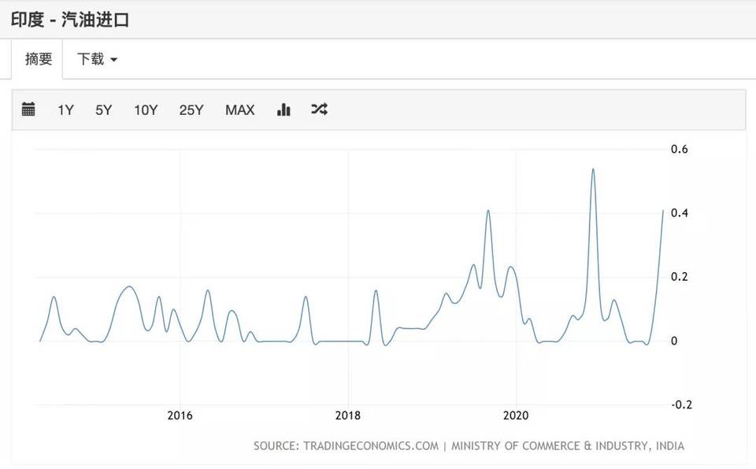Switch to the 摘要 tab
The height and width of the screenshot is (469, 756).
pyautogui.click(x=38, y=59)
